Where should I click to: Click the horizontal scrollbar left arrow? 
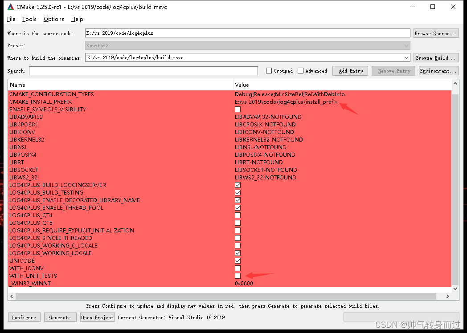pos(12,296)
